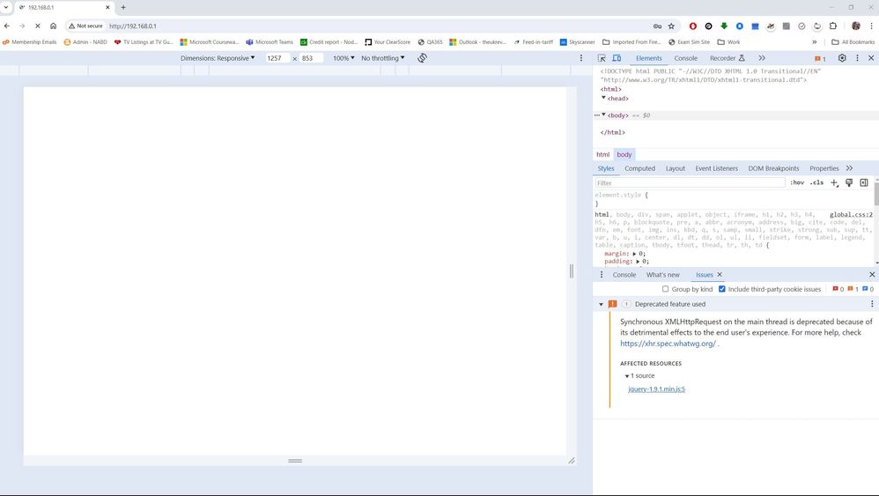Screen dimensions: 879x496
Task: Open Chrome three-dot main menu
Action: click(x=872, y=26)
